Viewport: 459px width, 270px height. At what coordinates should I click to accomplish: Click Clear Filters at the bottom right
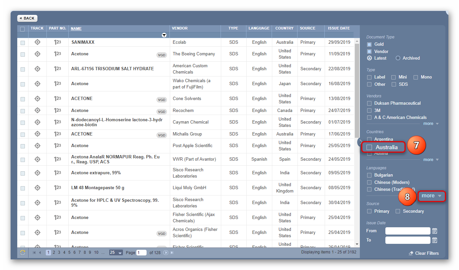[426, 253]
